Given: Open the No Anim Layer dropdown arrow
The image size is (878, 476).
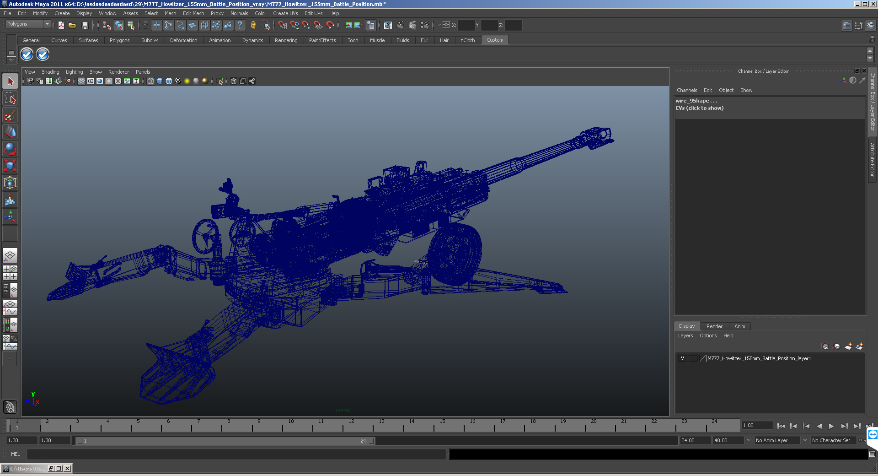Looking at the screenshot, I should tap(749, 440).
